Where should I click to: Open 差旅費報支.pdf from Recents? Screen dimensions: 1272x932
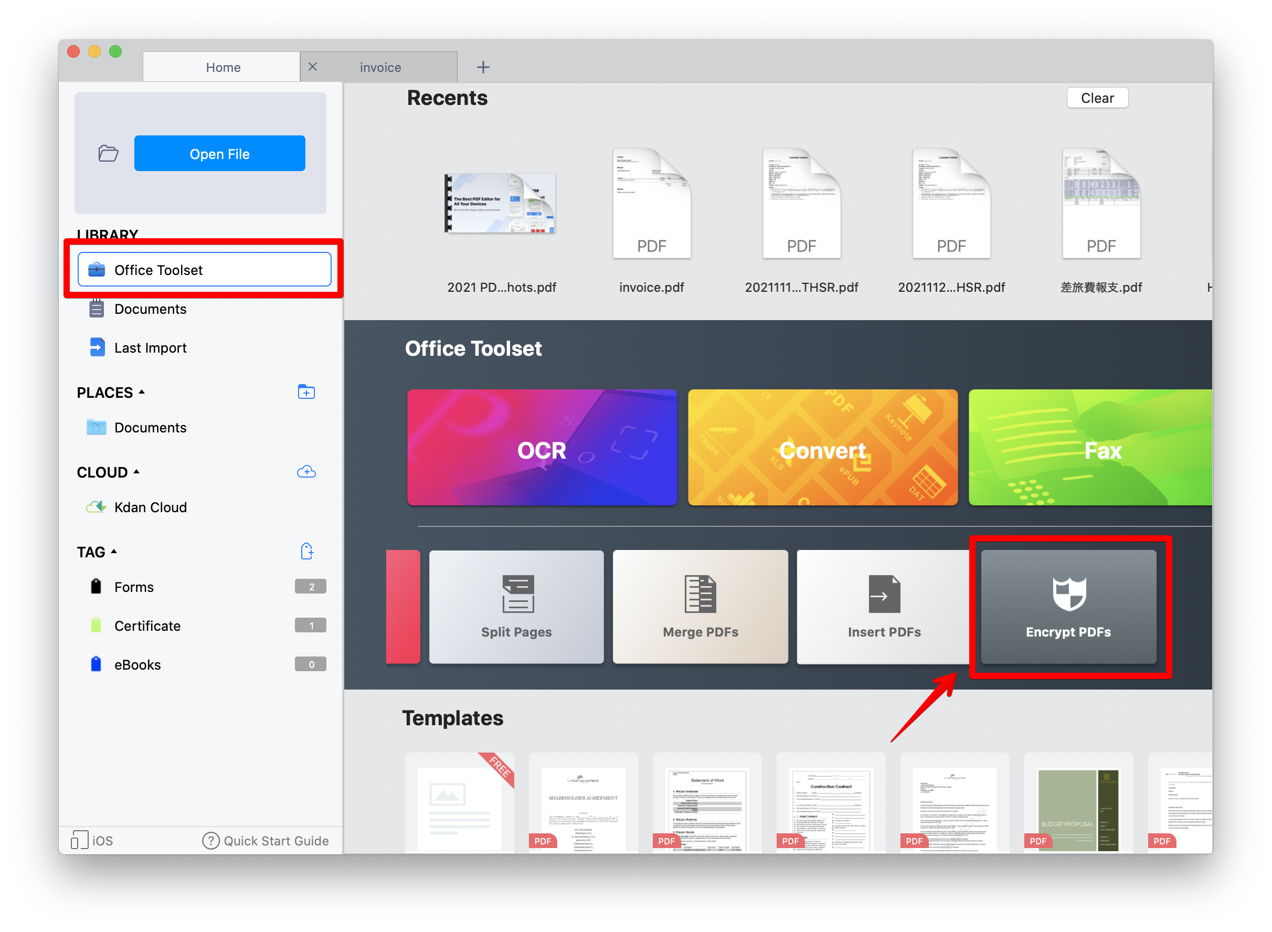point(1101,203)
